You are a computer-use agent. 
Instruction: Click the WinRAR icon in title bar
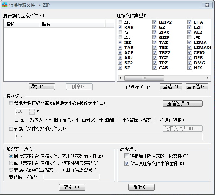tap(5, 5)
